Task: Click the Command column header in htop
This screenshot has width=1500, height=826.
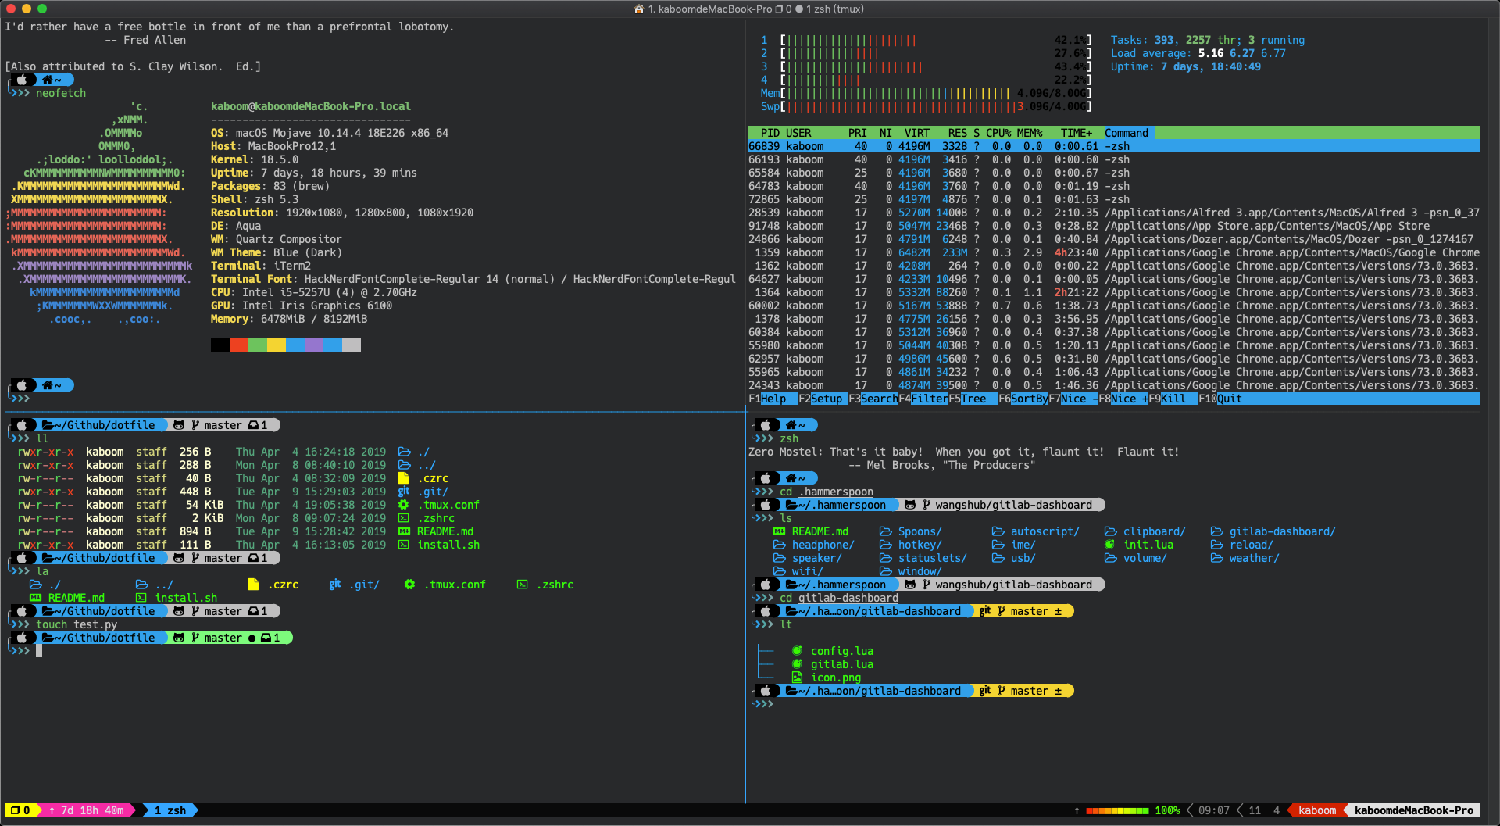Action: (x=1127, y=133)
